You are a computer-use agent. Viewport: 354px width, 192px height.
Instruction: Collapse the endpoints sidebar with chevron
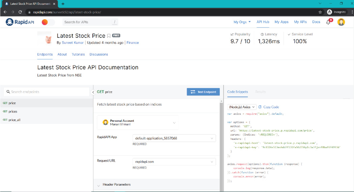93,92
